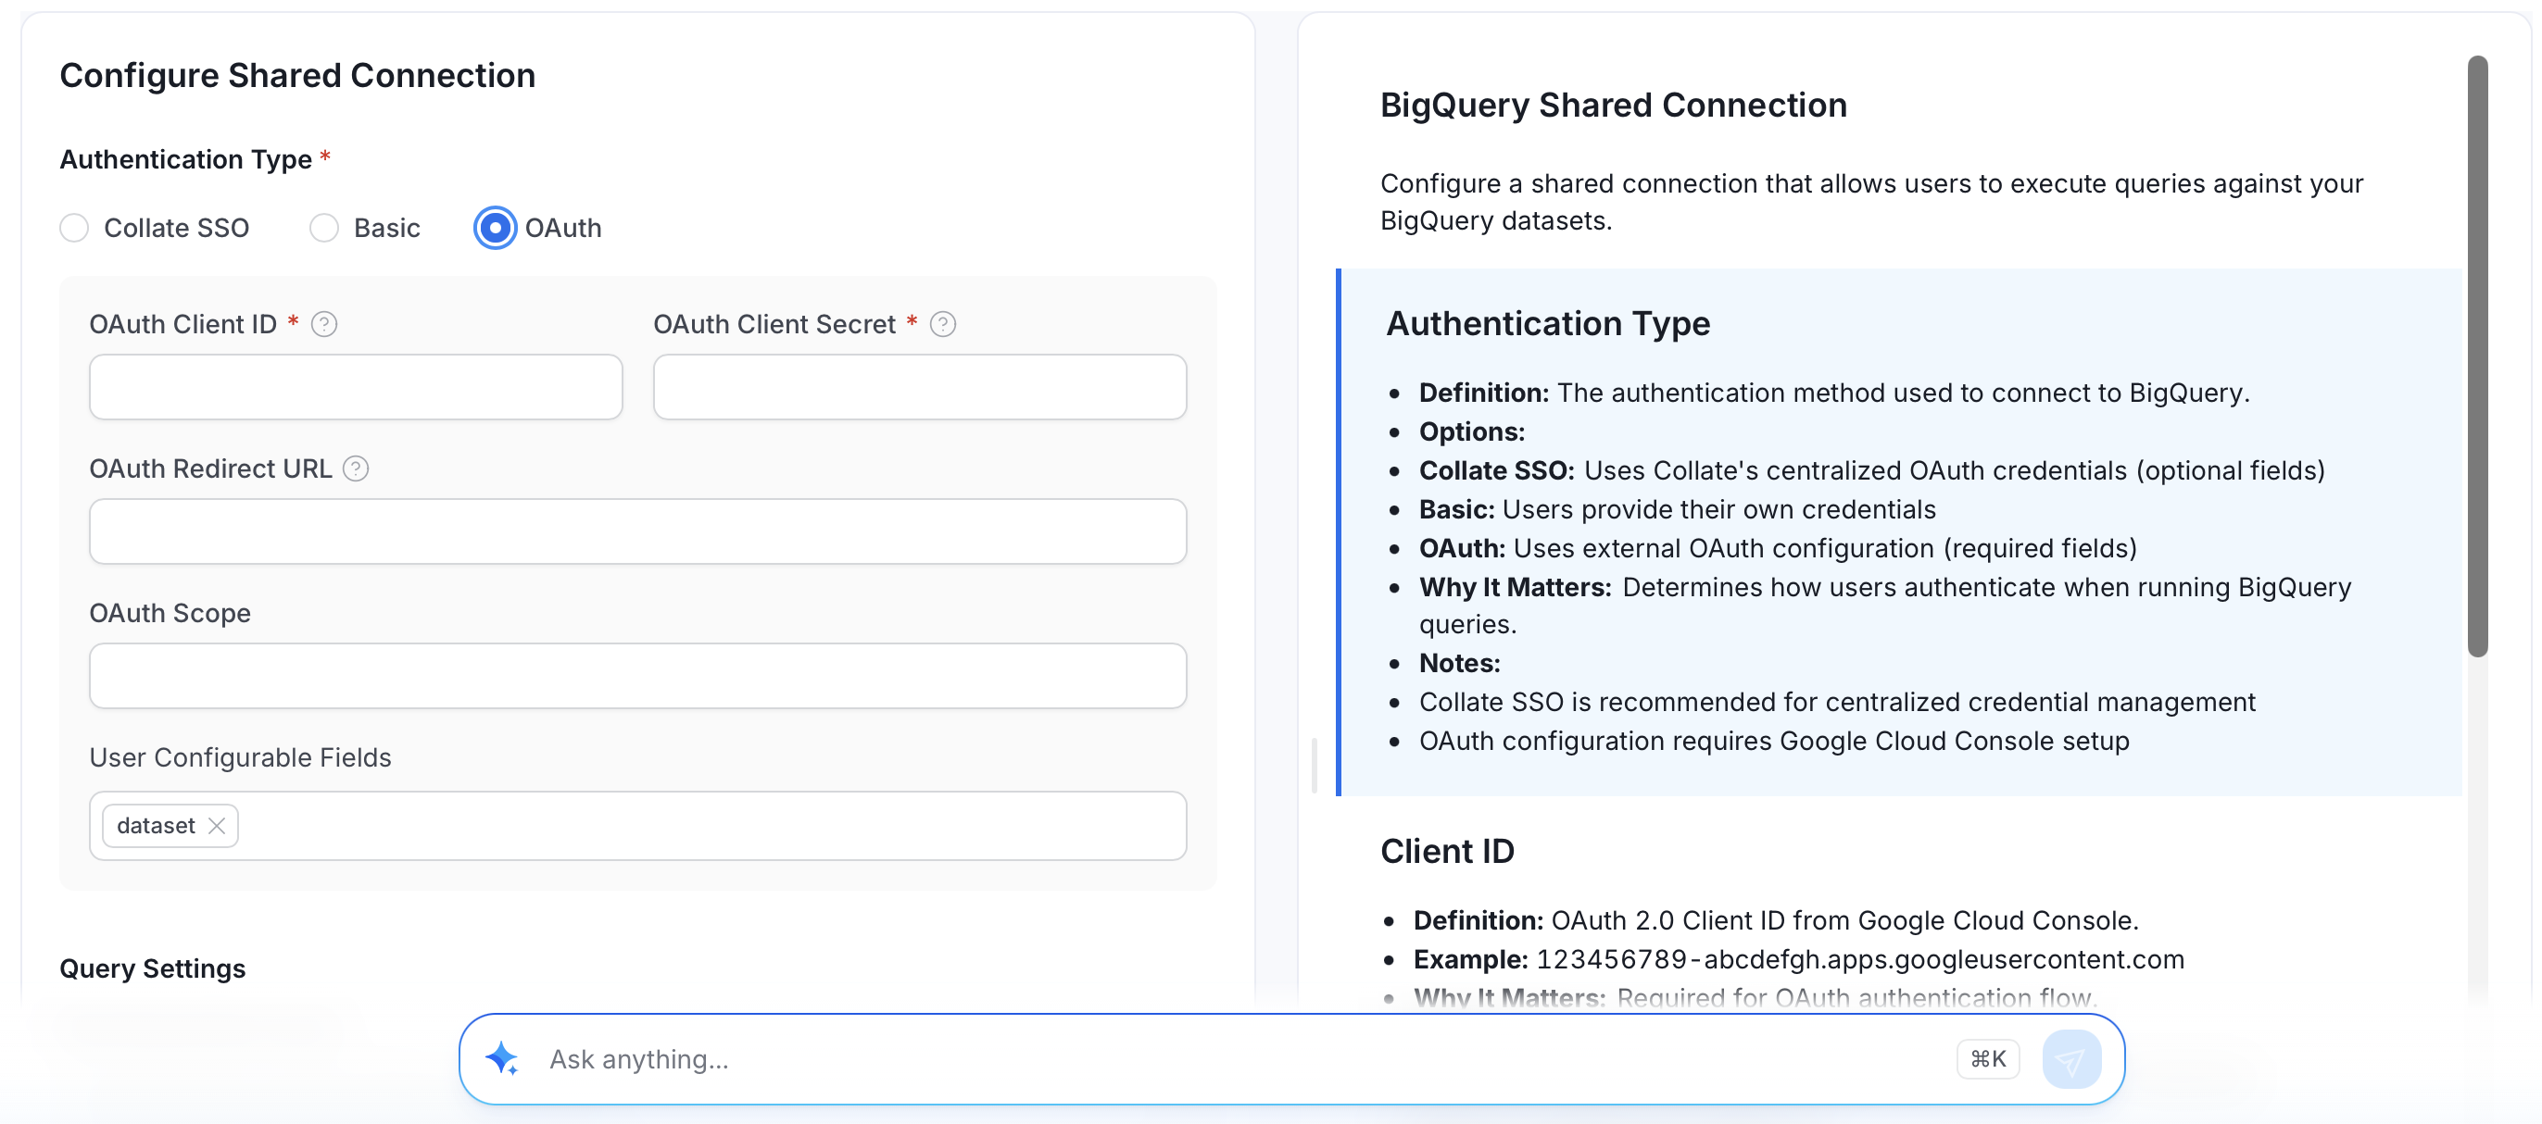Click the "User Configurable Fields" label
Screen dimensions: 2542x1124
[x=240, y=758]
